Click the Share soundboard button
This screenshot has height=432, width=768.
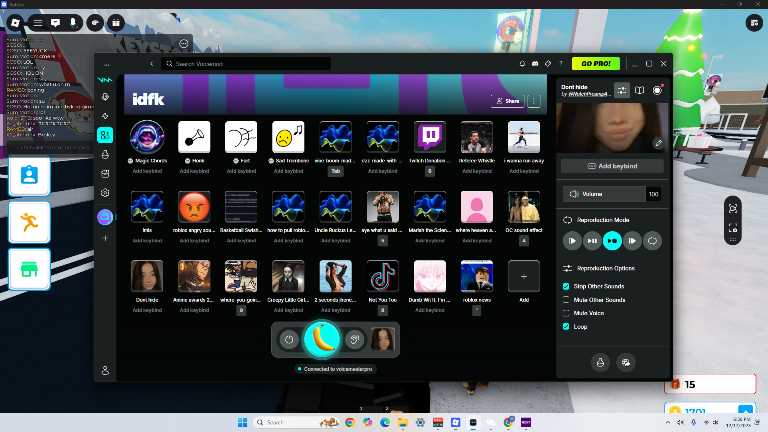point(508,101)
